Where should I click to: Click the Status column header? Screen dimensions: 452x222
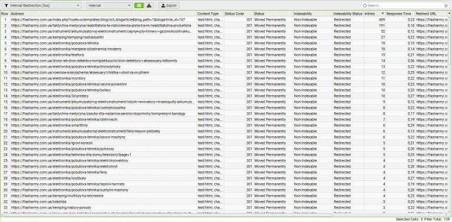tap(273, 14)
